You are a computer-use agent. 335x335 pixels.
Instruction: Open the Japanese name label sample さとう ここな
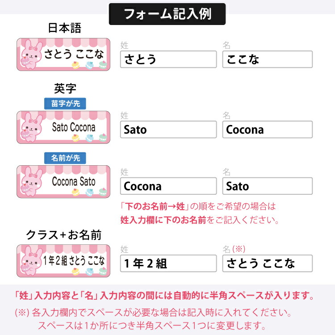63,54
